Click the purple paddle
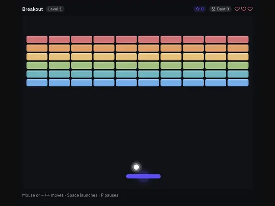This screenshot has width=275, height=206. pos(144,176)
